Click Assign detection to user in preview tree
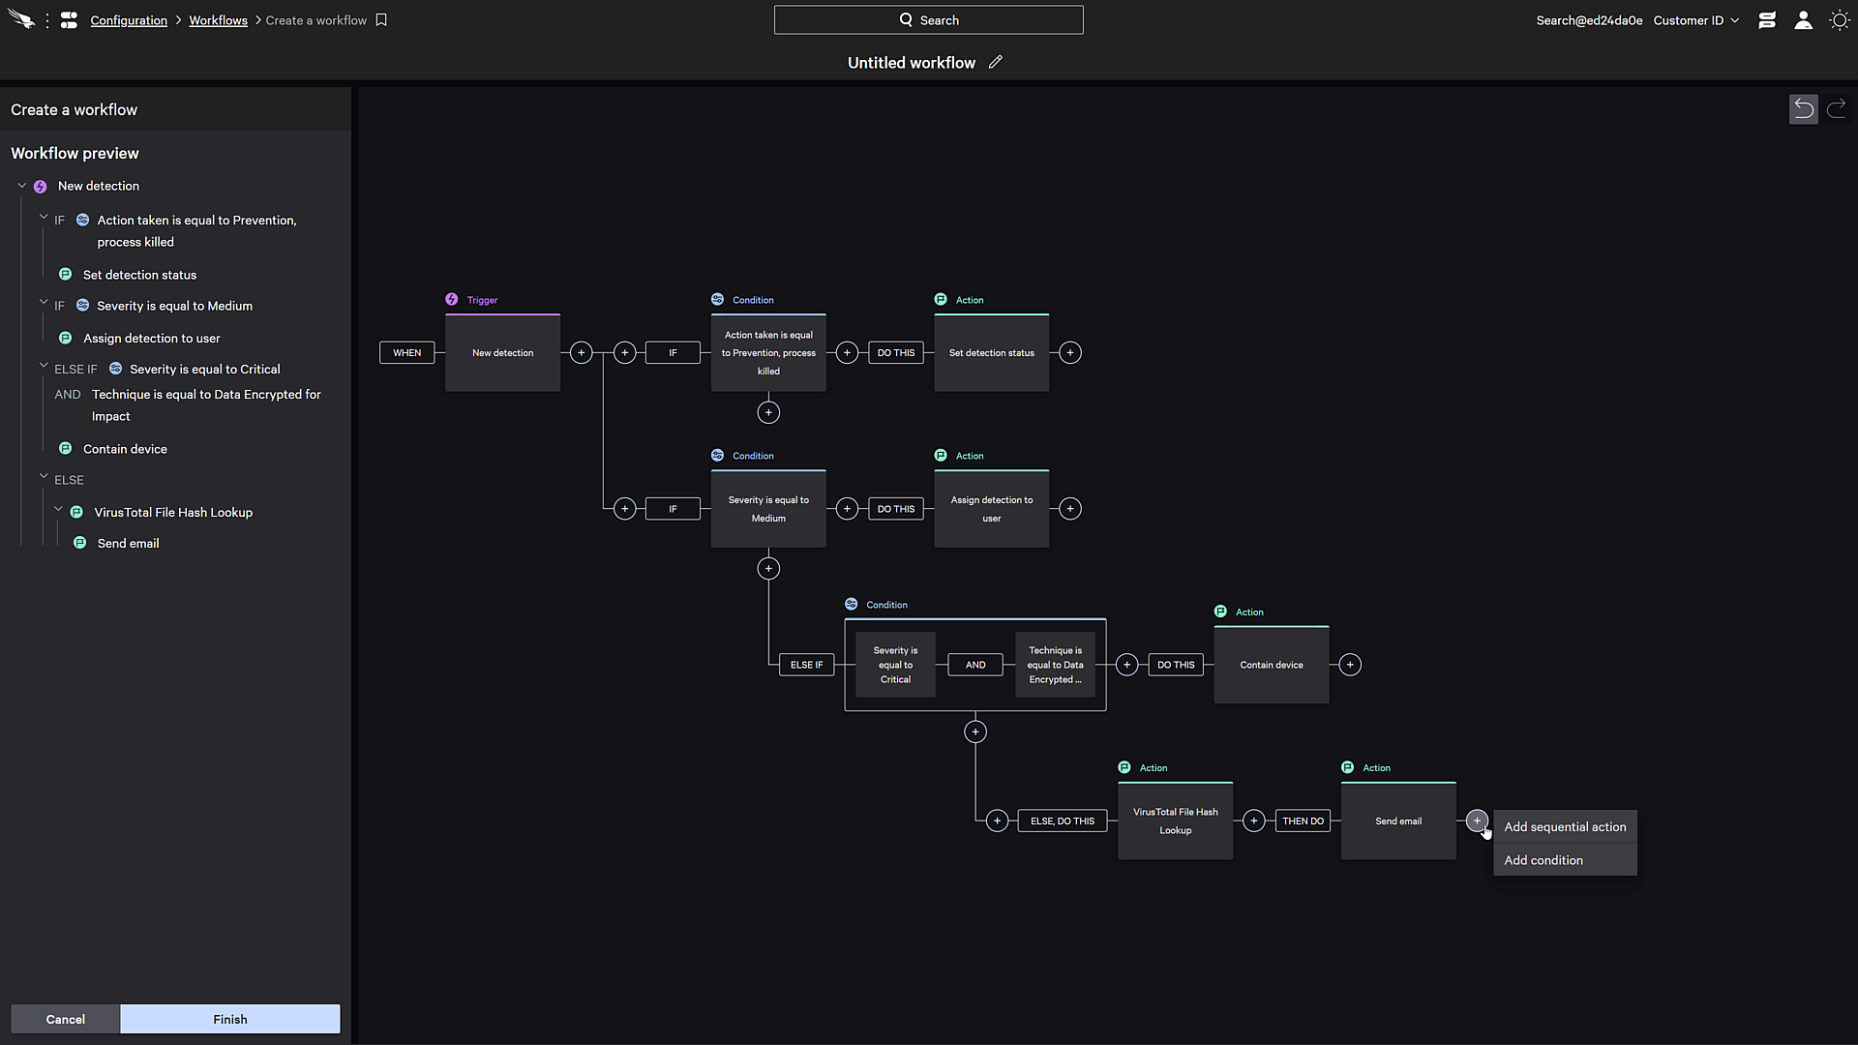The image size is (1858, 1045). click(x=152, y=338)
